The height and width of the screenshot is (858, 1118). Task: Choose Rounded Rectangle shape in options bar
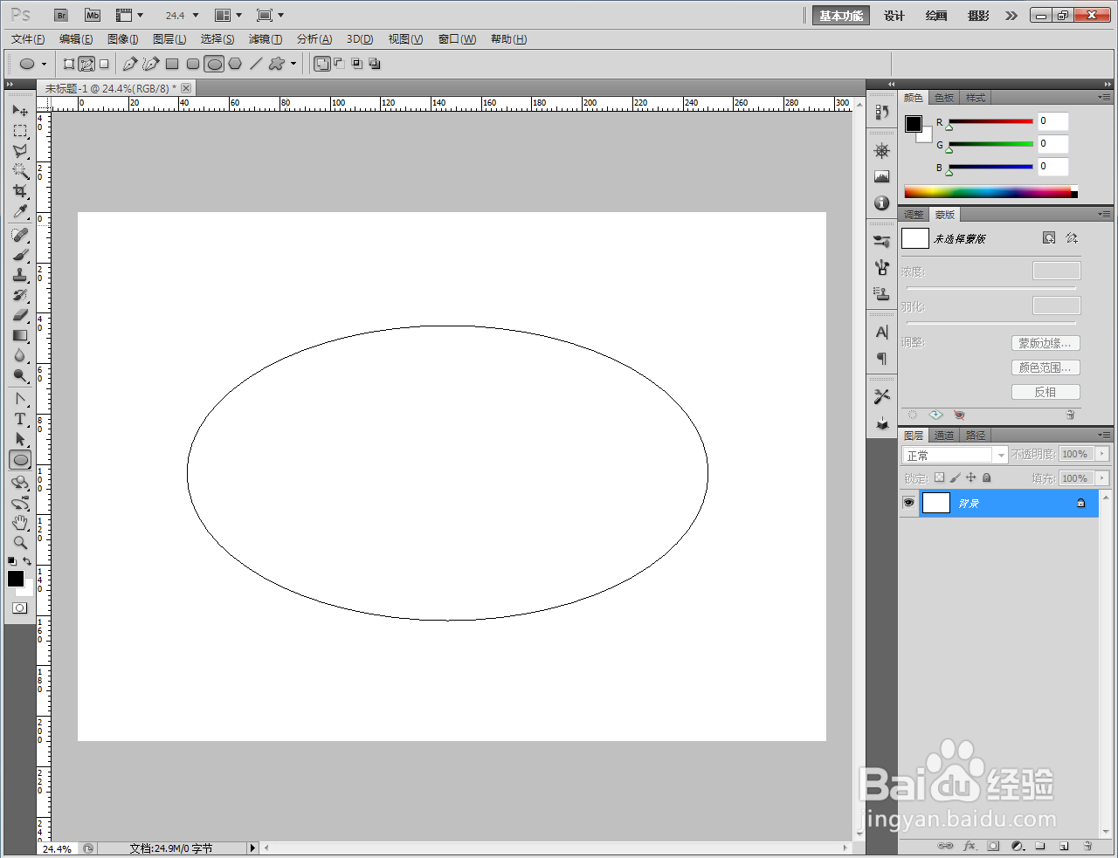[193, 64]
